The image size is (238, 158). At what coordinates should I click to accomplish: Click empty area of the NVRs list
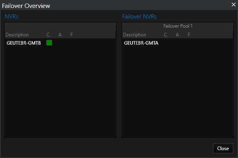point(60,91)
